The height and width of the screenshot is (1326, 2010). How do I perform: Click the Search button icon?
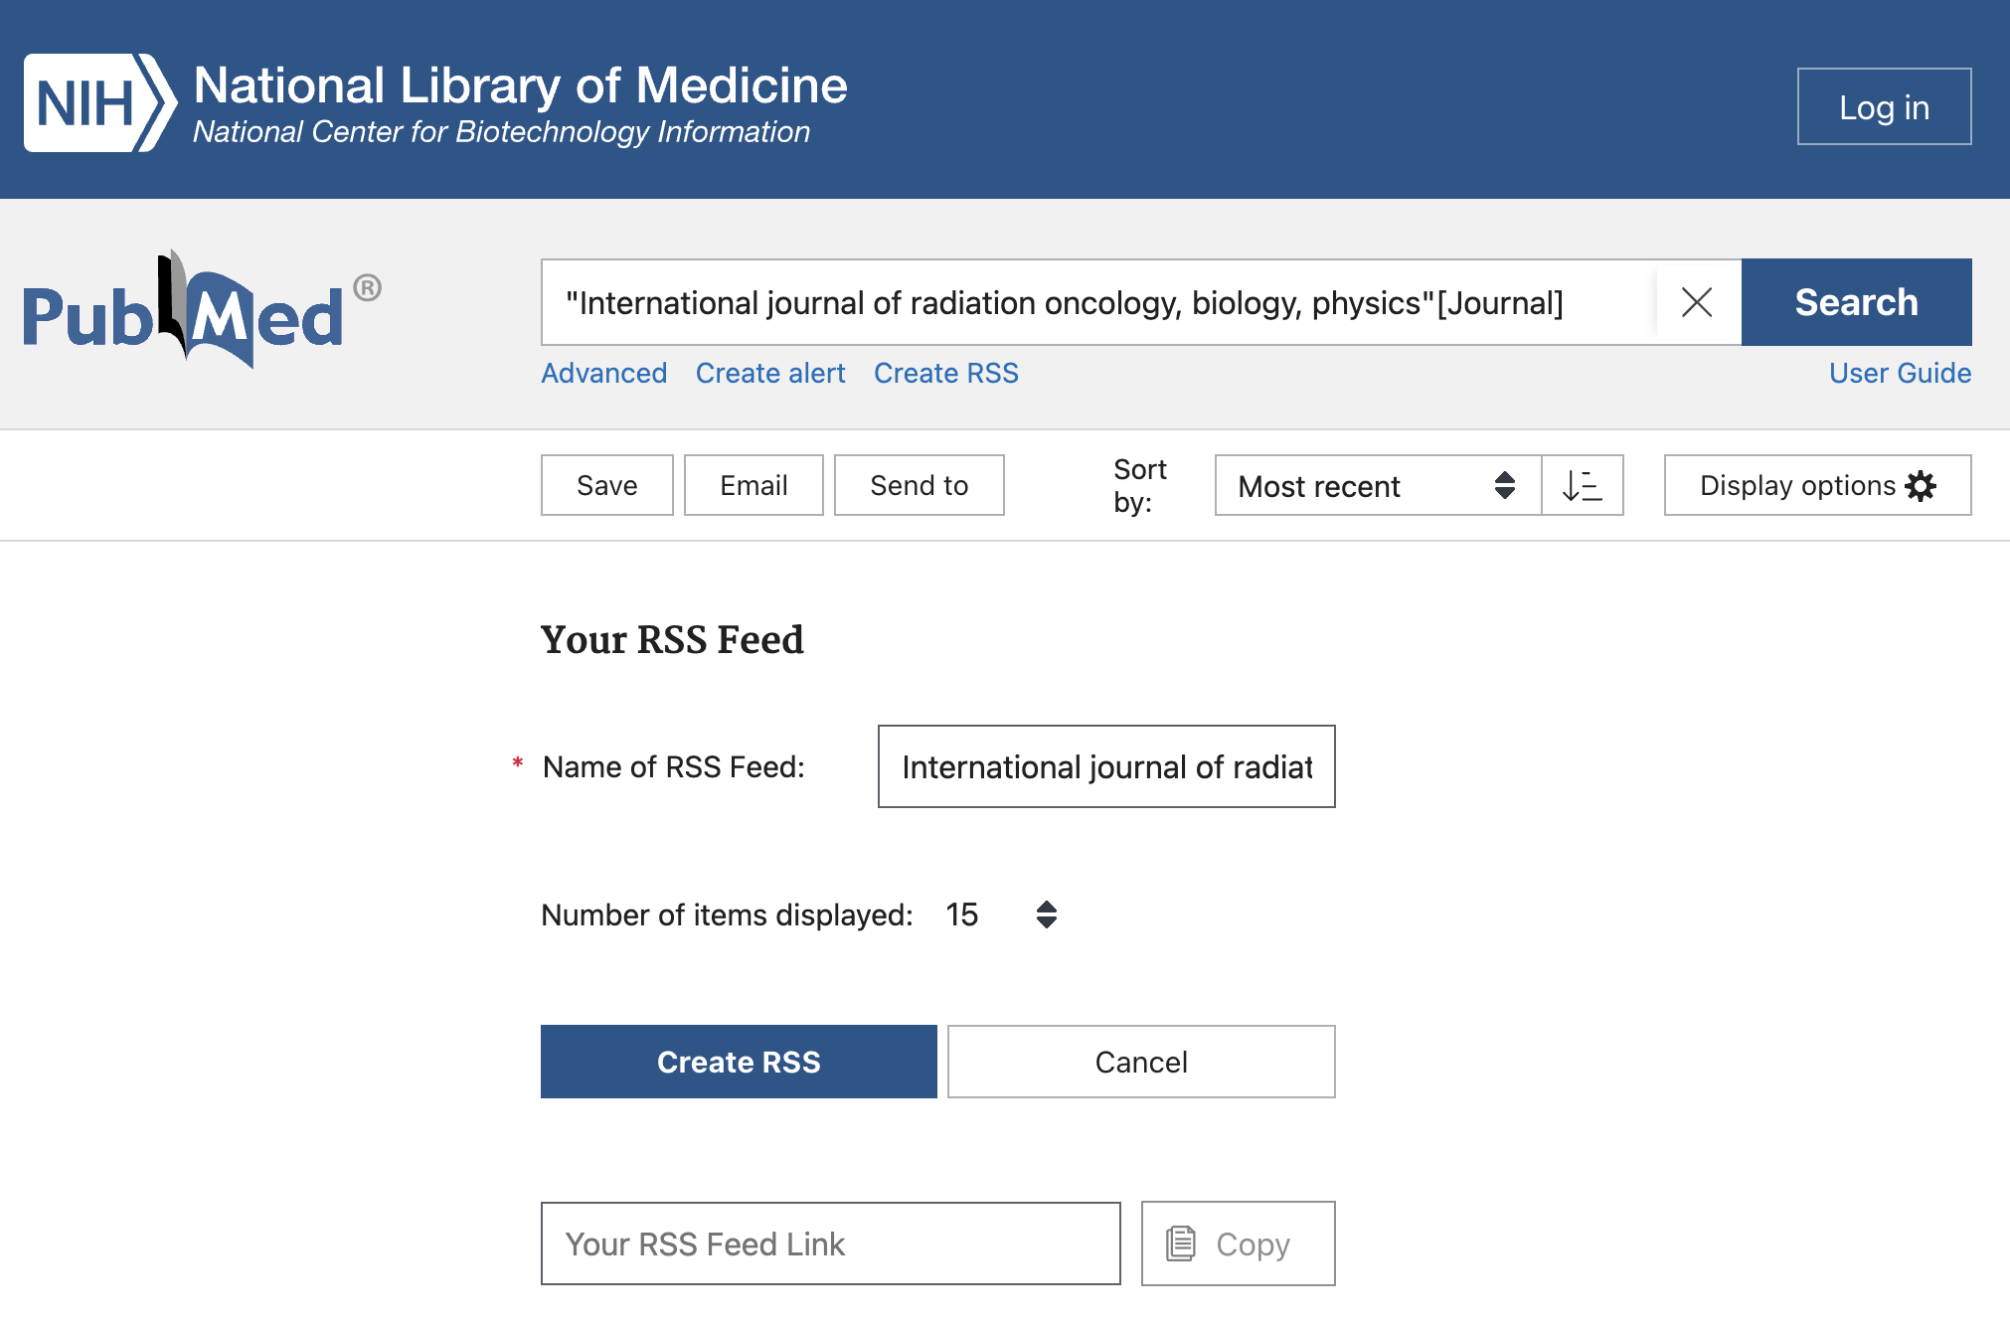pos(1858,302)
